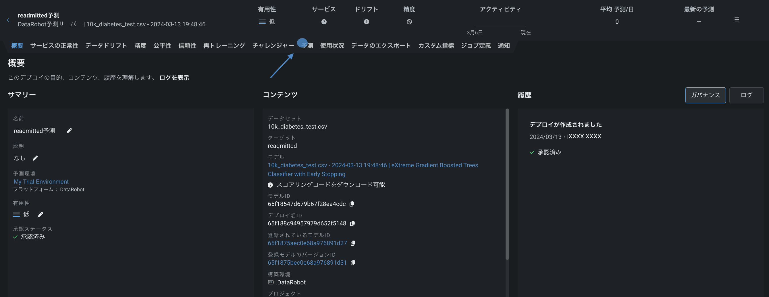The width and height of the screenshot is (769, 297).
Task: Select the ガバナンス history view
Action: point(705,95)
